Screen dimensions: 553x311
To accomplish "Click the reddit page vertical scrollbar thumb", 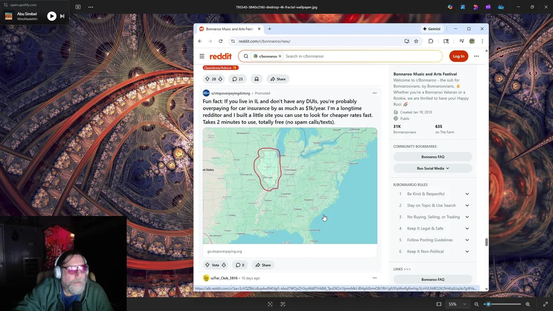I will [x=486, y=242].
